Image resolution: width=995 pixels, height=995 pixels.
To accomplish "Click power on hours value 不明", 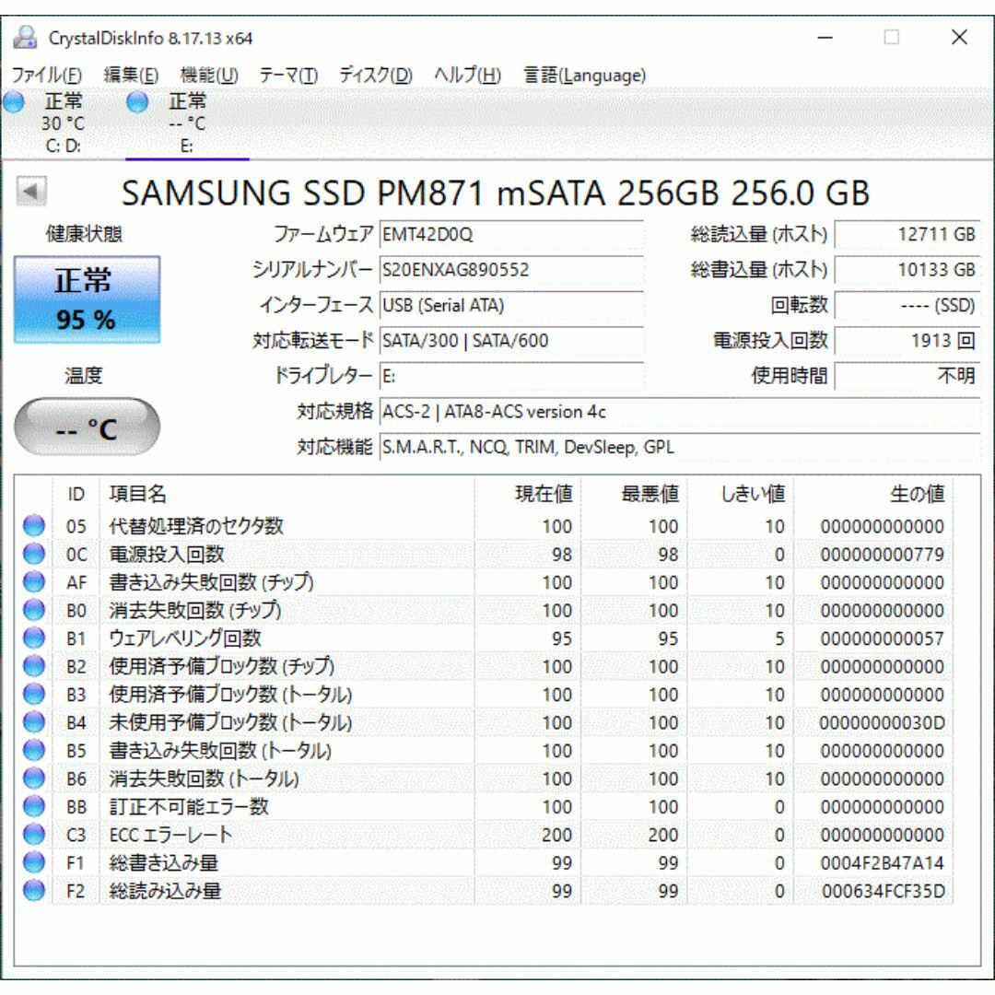I will point(907,376).
